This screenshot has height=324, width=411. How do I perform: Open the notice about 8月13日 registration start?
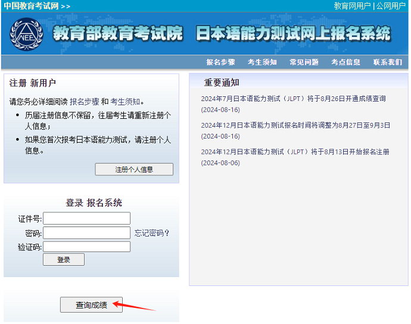click(295, 152)
